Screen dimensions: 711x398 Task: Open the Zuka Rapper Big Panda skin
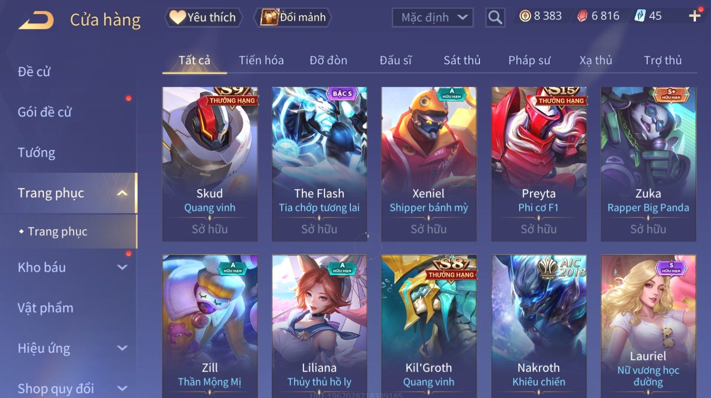(x=648, y=164)
